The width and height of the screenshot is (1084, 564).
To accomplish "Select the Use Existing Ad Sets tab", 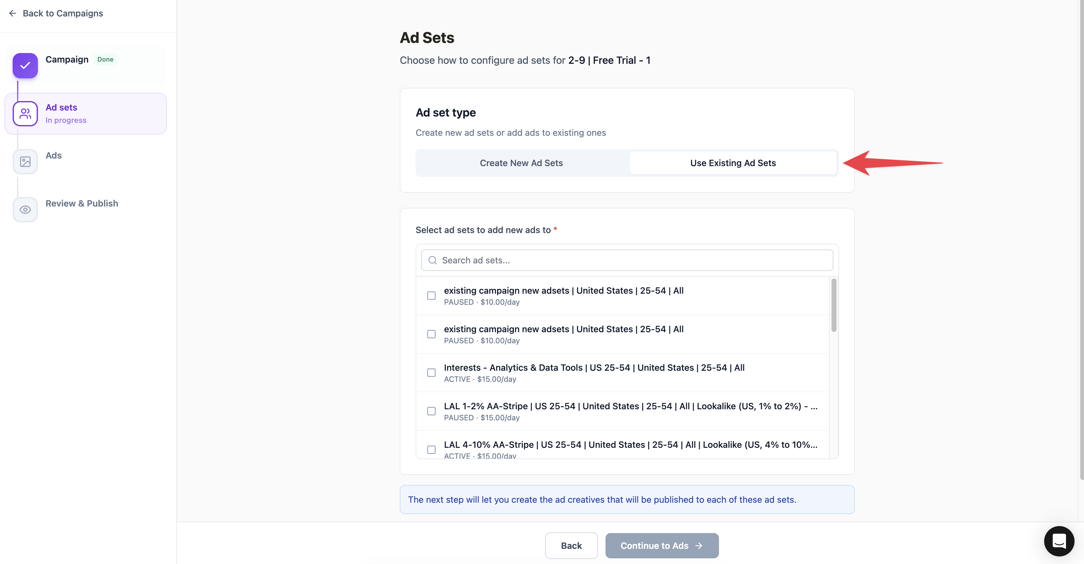I will (x=733, y=163).
